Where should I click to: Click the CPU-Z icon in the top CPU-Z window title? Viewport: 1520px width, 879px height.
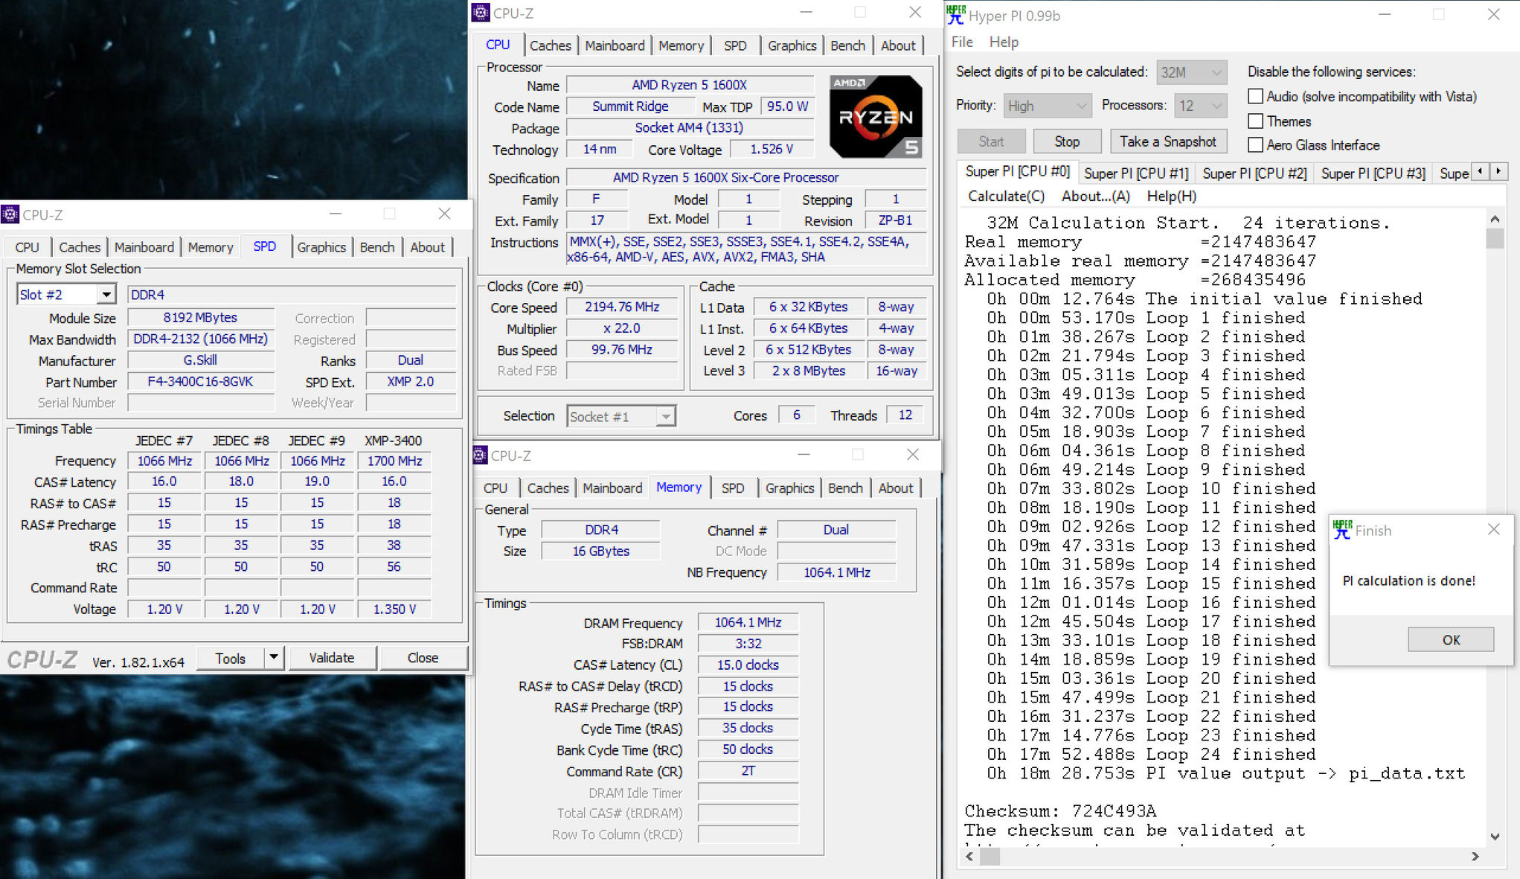481,13
